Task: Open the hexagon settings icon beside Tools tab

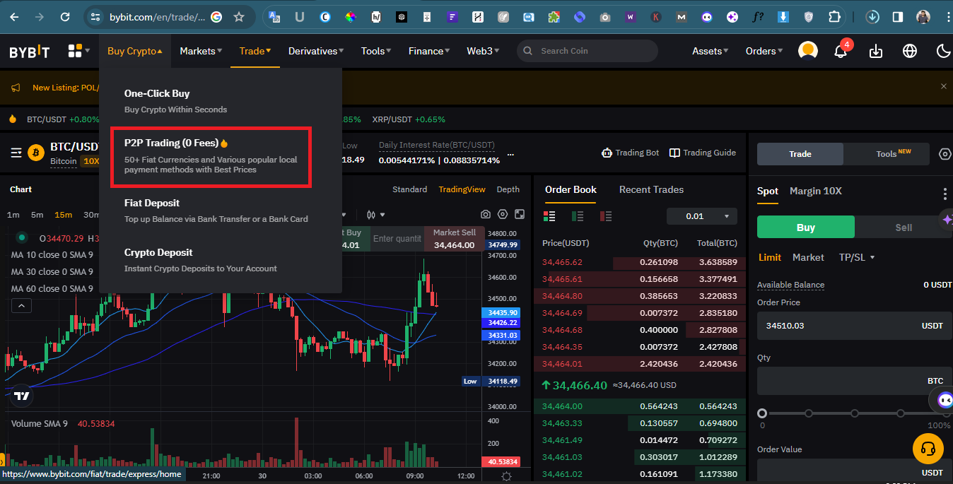Action: (945, 154)
